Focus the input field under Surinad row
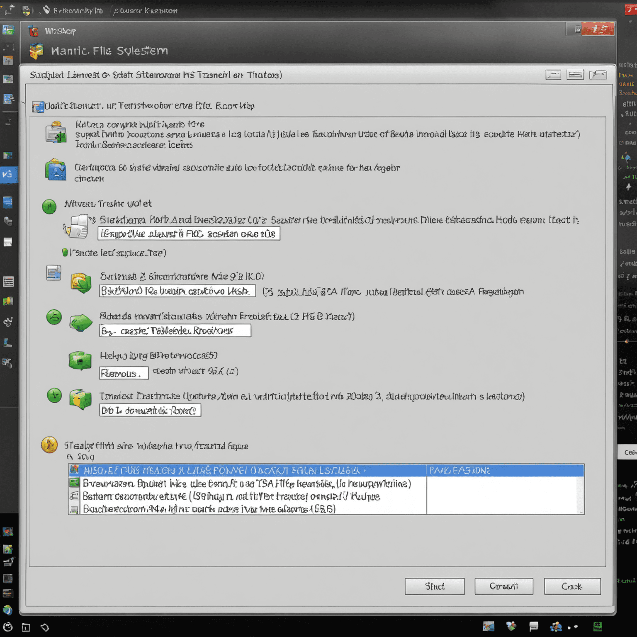The image size is (637, 637). click(x=177, y=291)
